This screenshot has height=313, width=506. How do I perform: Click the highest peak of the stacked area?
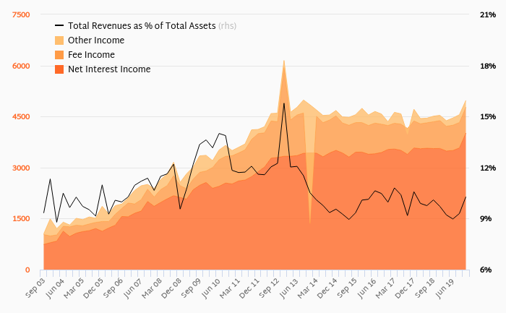pyautogui.click(x=284, y=61)
